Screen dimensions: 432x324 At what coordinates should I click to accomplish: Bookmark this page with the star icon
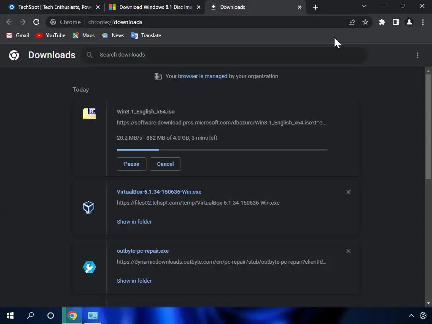[x=365, y=22]
